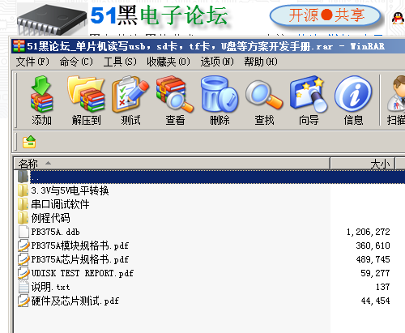Go up one folder level icon
This screenshot has width=405, height=333.
point(29,142)
